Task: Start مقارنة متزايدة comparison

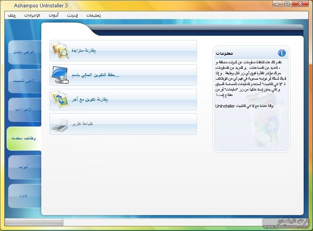Action: (x=123, y=50)
